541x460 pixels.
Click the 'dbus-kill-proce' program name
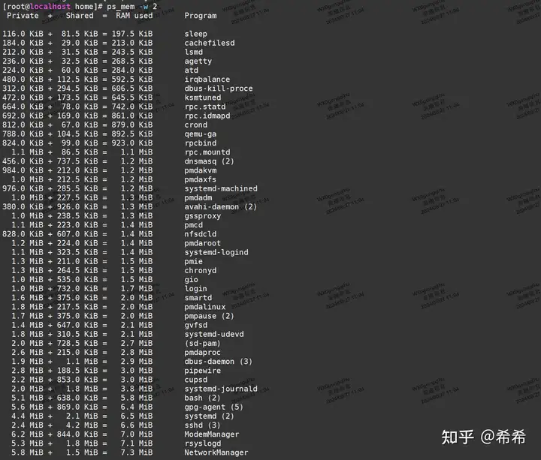[x=219, y=89]
